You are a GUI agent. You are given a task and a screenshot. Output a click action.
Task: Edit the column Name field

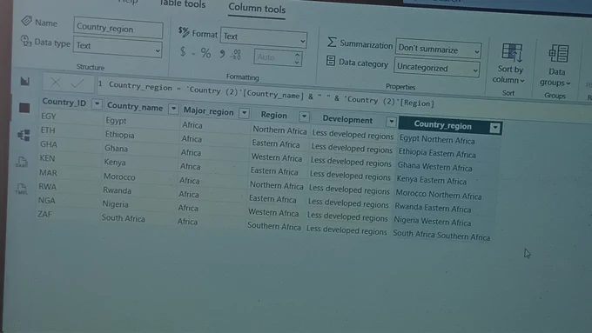point(118,29)
